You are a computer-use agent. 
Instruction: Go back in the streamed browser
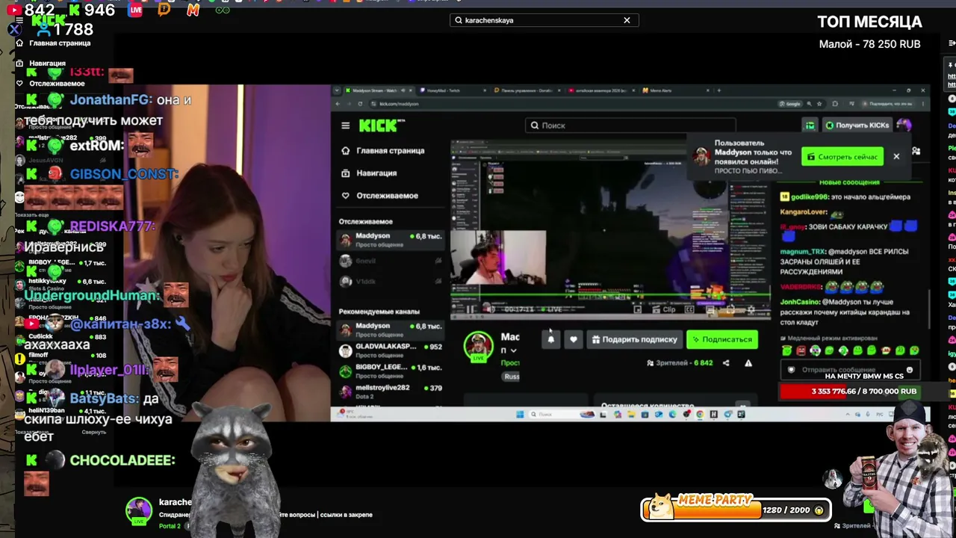pyautogui.click(x=338, y=104)
